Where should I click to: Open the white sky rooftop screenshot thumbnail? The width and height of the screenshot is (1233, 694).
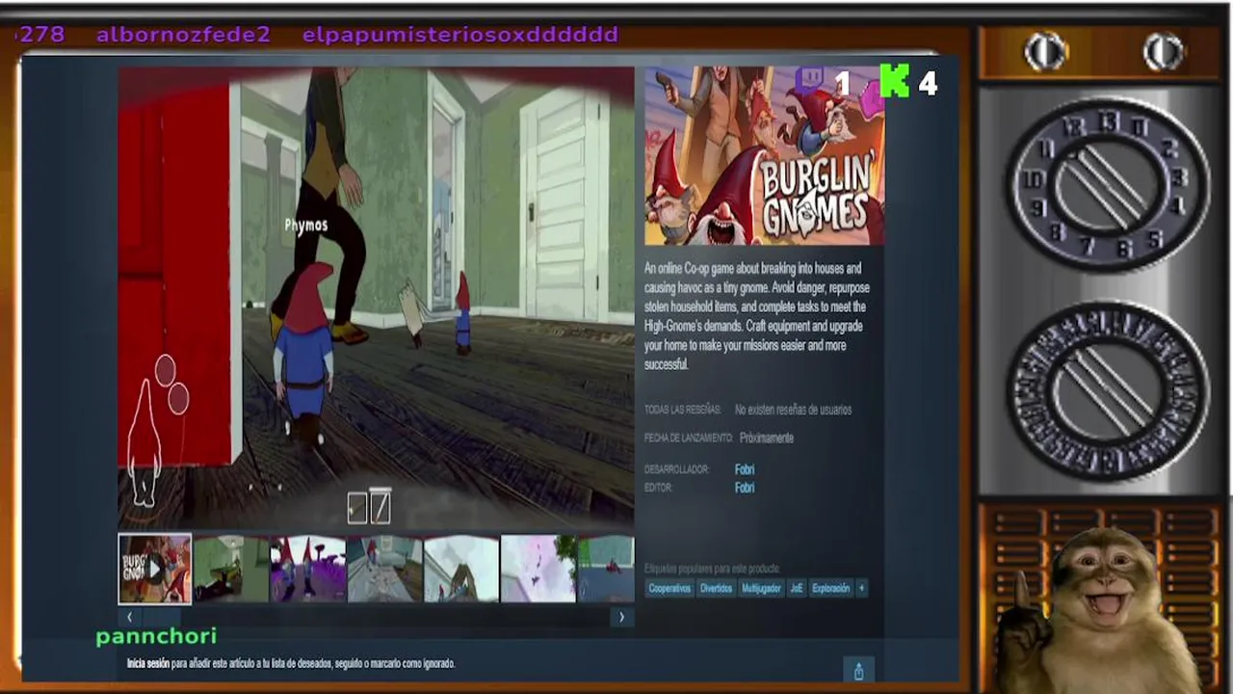tap(461, 569)
